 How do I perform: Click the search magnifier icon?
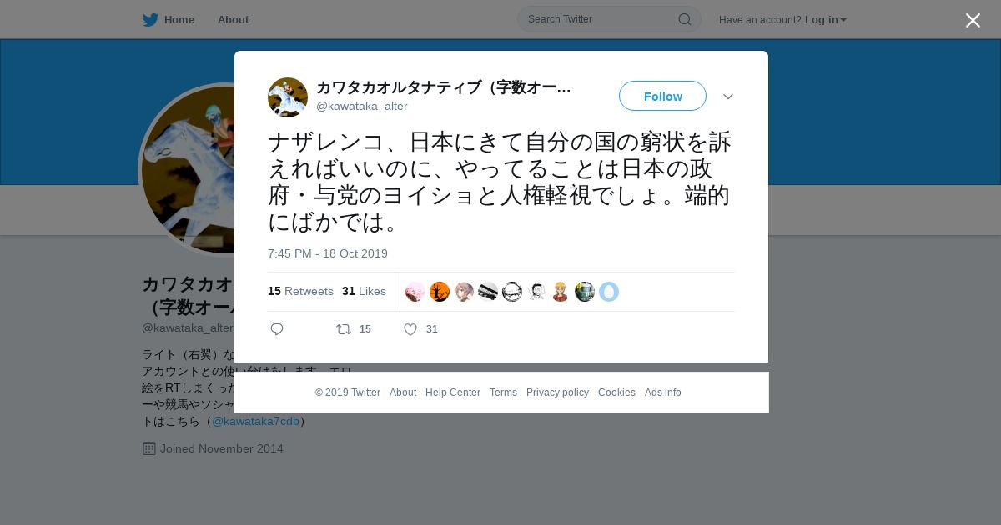pos(684,19)
